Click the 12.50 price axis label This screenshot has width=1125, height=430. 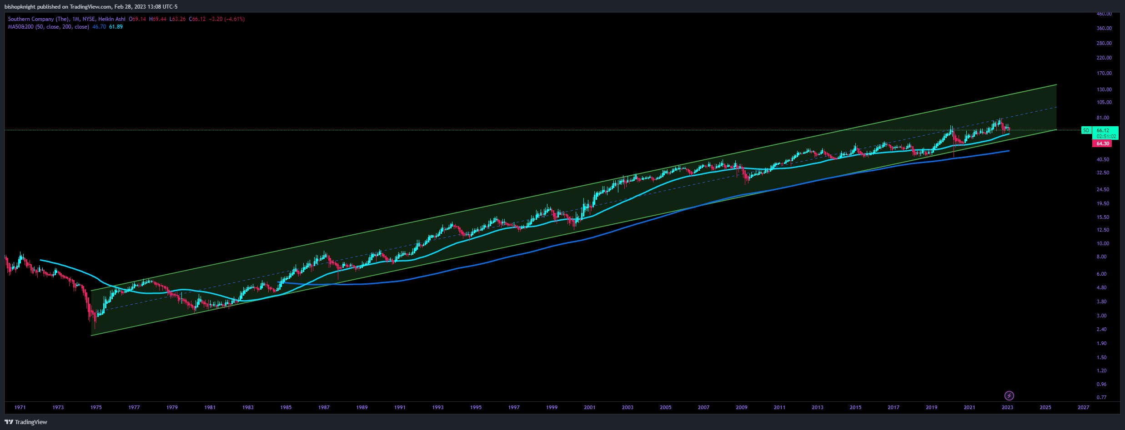(1103, 230)
